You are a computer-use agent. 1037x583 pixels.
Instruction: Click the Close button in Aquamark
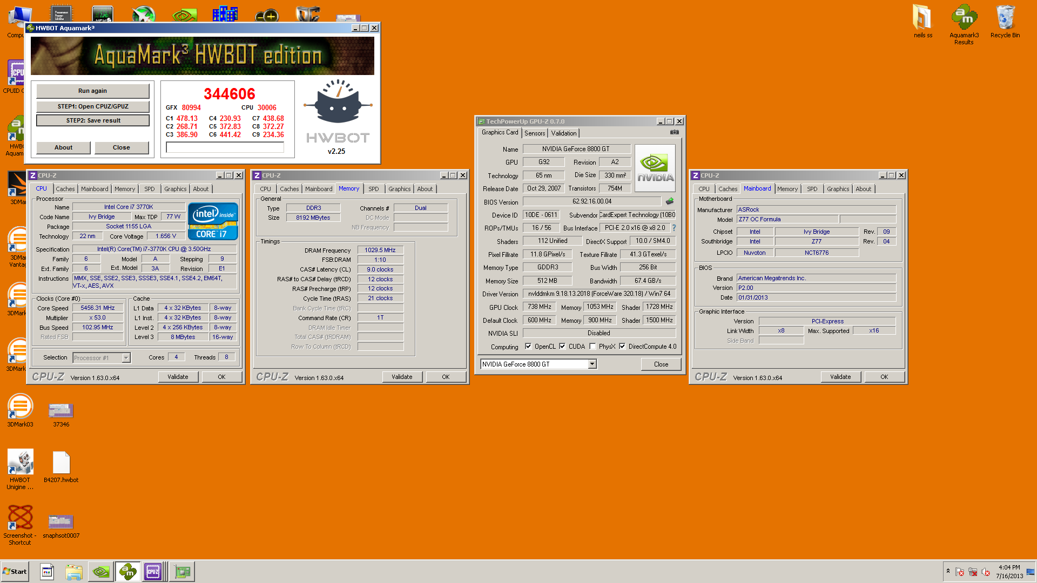pyautogui.click(x=122, y=147)
